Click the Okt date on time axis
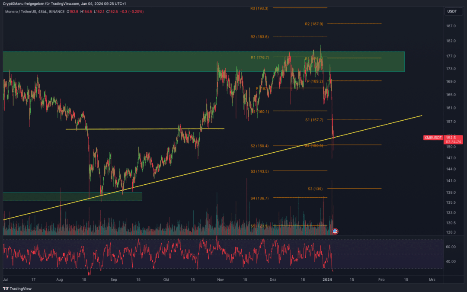 (166, 279)
